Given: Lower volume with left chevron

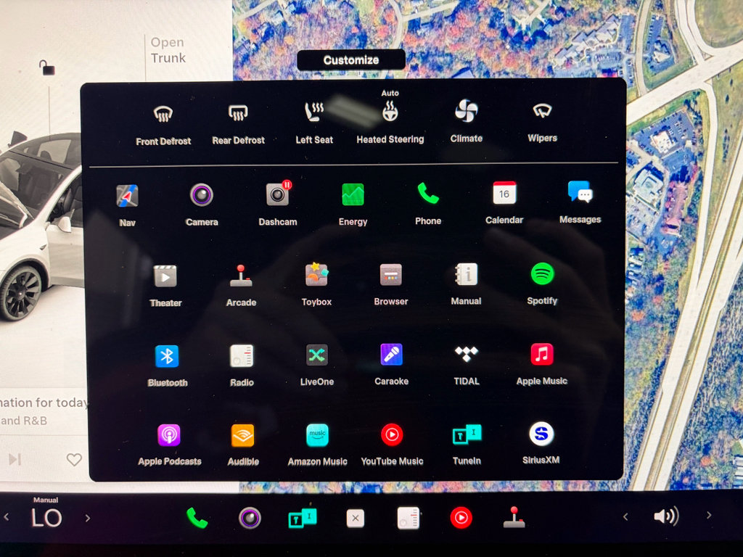Looking at the screenshot, I should coord(625,516).
